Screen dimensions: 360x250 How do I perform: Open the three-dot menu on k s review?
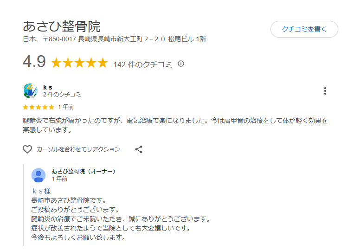pos(325,91)
